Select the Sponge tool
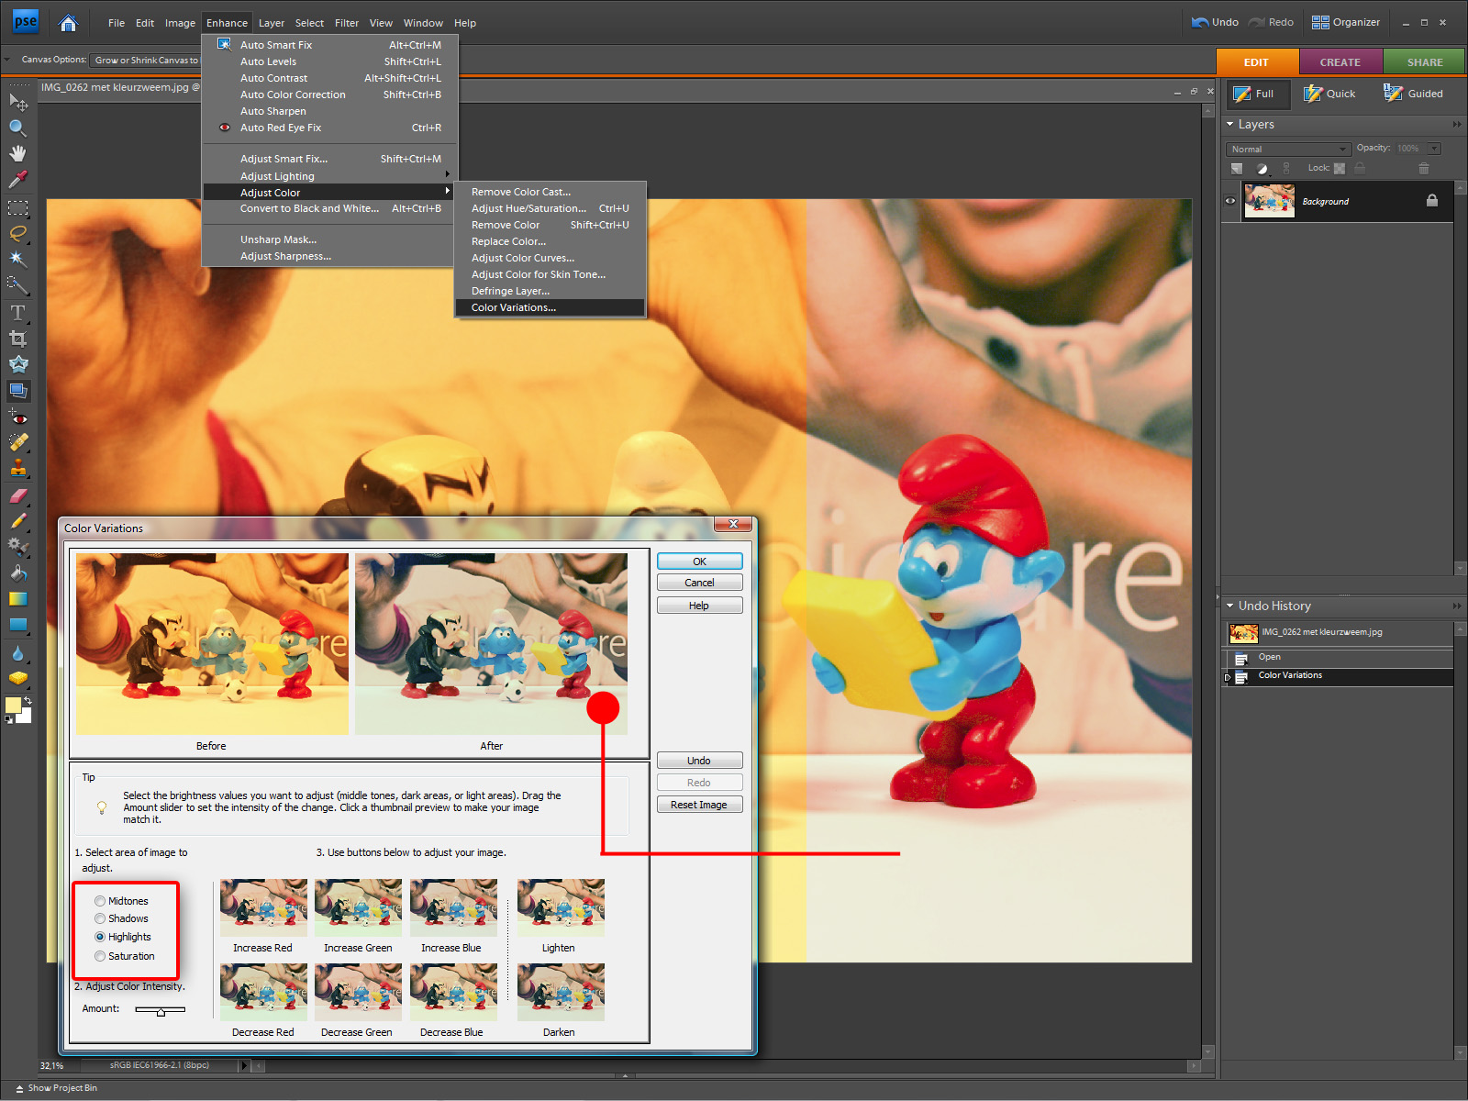Image resolution: width=1468 pixels, height=1101 pixels. coord(17,679)
